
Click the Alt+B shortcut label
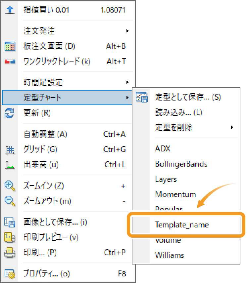click(116, 46)
